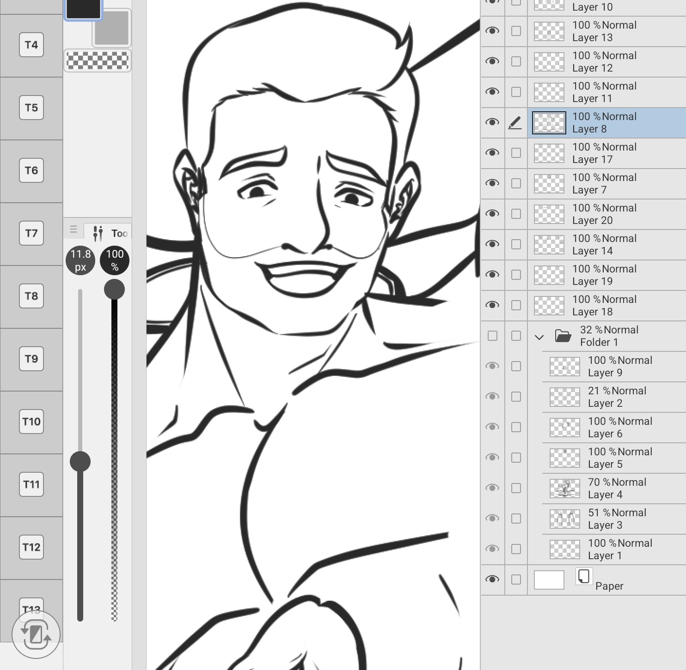Viewport: 686px width, 670px height.
Task: Hide Layer 17
Action: pyautogui.click(x=492, y=153)
